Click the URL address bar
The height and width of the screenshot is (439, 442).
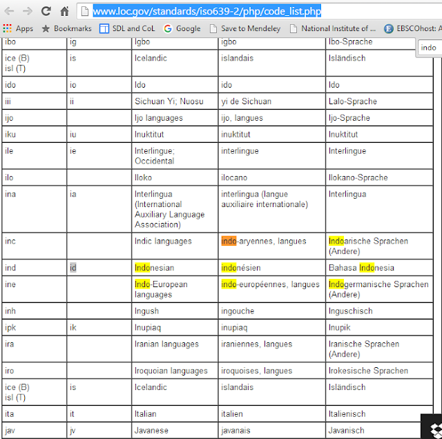point(260,11)
